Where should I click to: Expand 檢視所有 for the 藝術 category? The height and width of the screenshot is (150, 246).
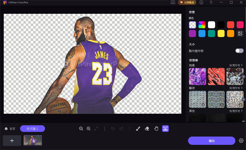click(x=236, y=88)
